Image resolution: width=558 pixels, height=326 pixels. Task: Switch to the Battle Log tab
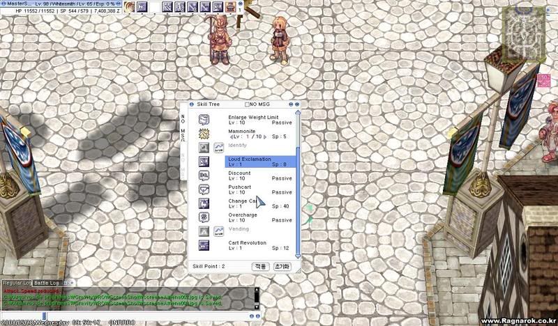click(x=46, y=283)
